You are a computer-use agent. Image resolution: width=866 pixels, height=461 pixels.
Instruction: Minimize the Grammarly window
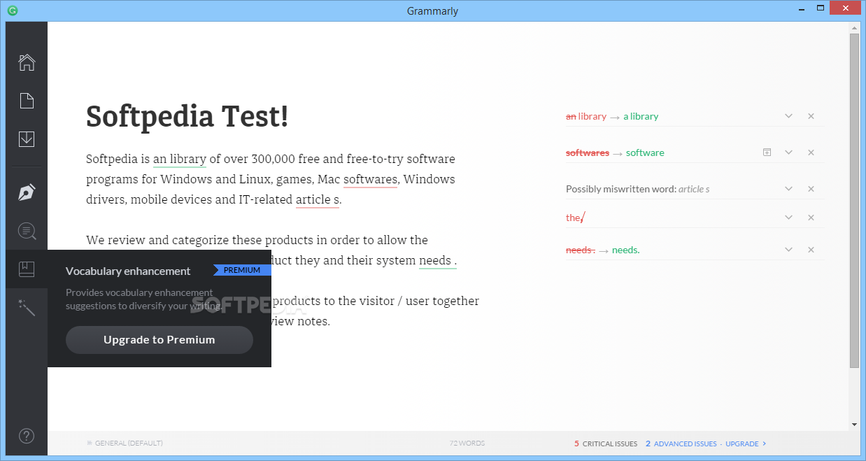point(803,10)
